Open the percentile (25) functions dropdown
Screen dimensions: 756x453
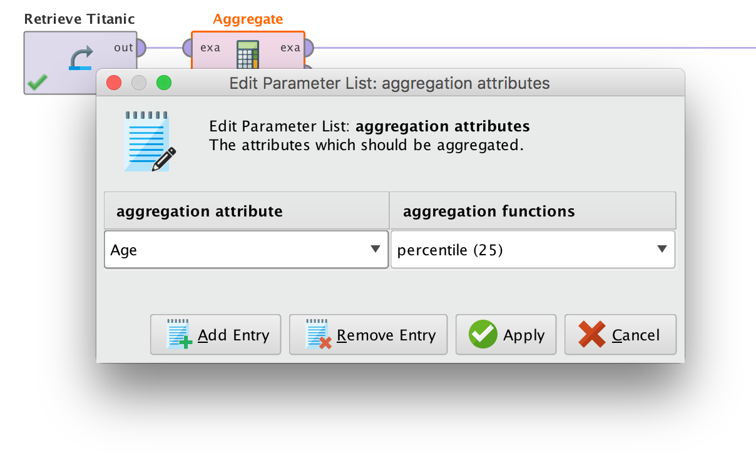click(533, 250)
